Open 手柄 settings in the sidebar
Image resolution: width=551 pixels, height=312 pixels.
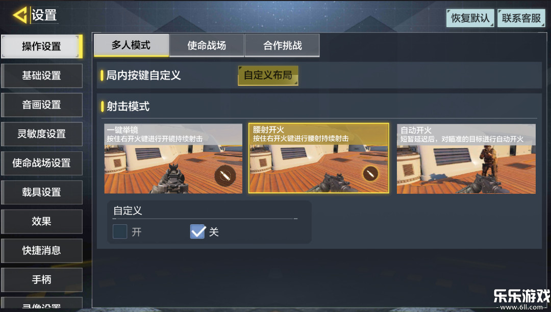[42, 279]
